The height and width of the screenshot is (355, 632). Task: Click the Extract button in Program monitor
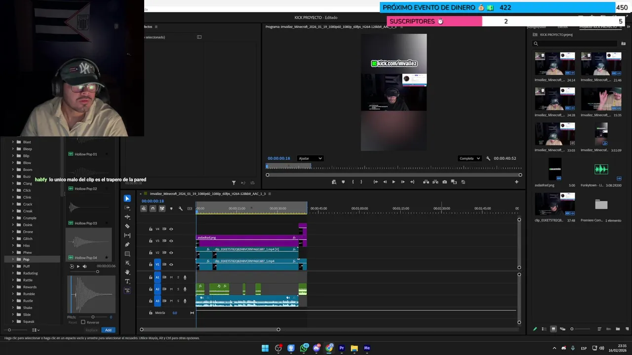point(435,182)
